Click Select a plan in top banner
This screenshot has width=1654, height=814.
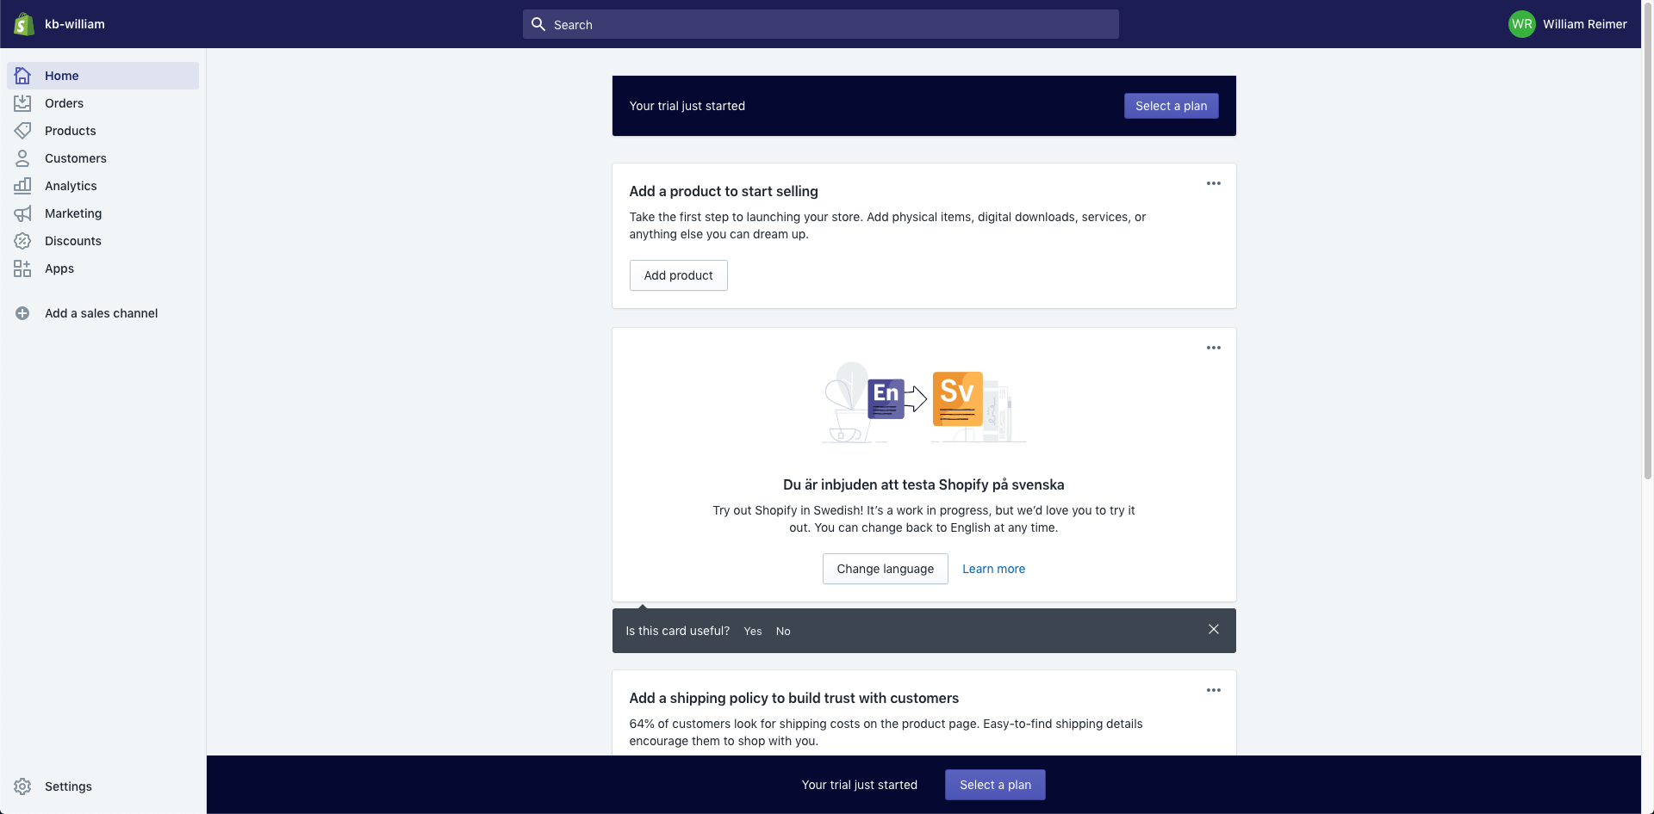pyautogui.click(x=1171, y=106)
